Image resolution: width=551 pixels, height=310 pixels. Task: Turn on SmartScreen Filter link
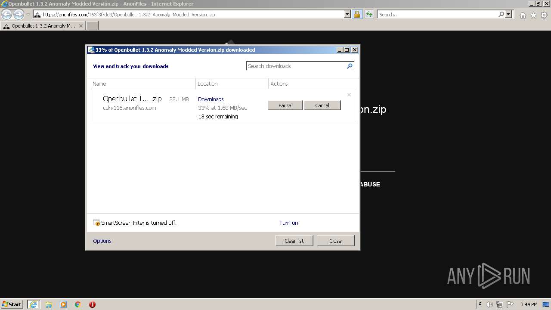coord(288,223)
